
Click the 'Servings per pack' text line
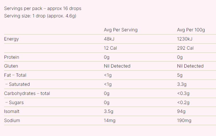point(43,9)
